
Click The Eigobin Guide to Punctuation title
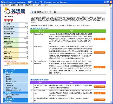40,62
